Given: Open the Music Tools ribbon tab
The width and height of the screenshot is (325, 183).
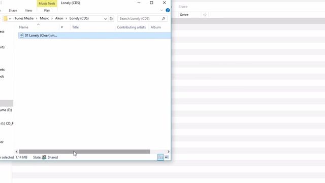Looking at the screenshot, I should click(x=47, y=4).
